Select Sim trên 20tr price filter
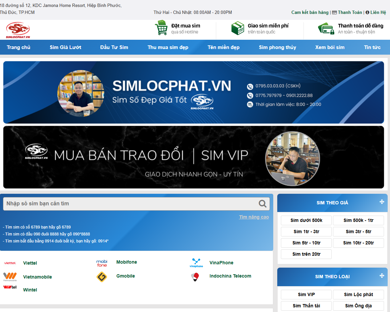 coord(306,254)
